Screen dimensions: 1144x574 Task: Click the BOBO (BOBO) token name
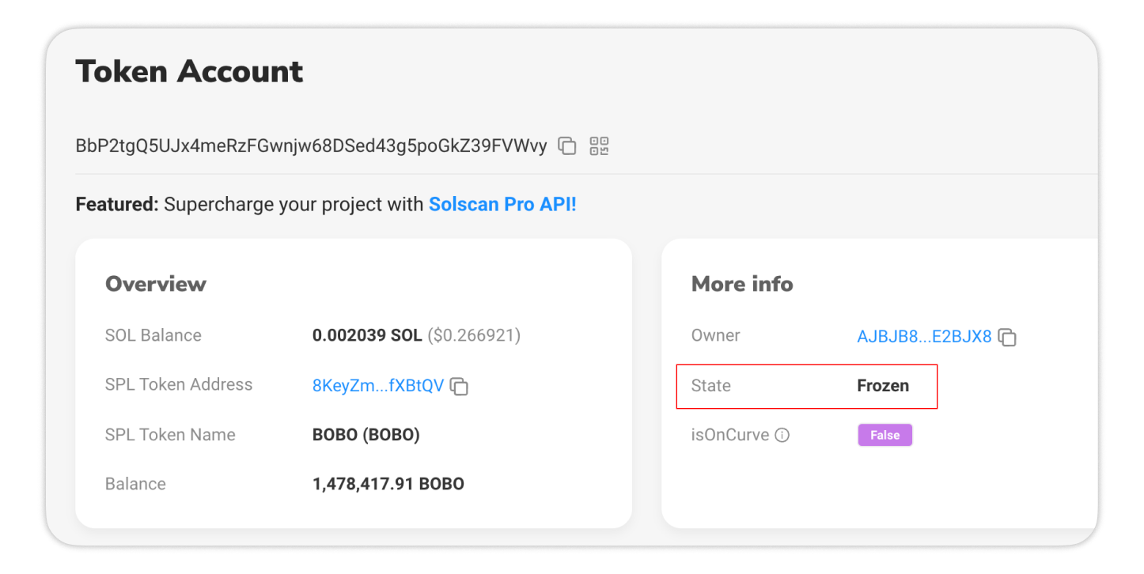(366, 435)
